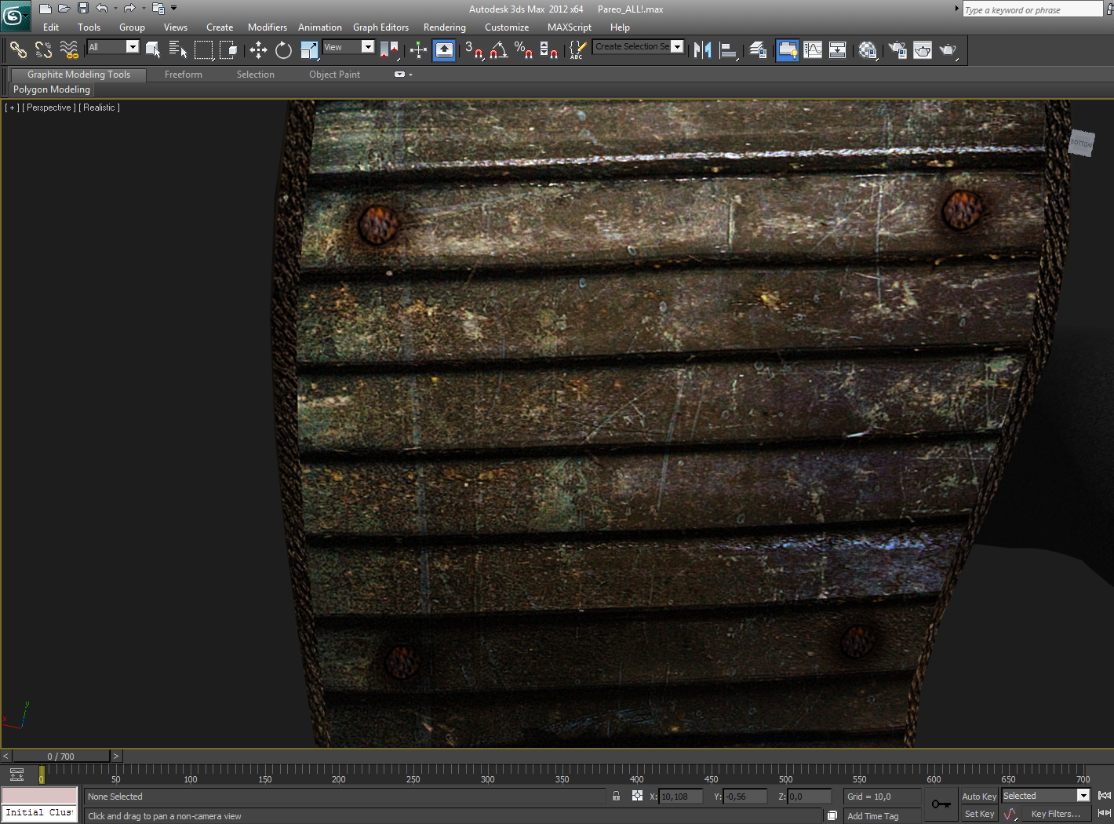Click the 0 / 700 time slider
1114x824 pixels.
pyautogui.click(x=60, y=757)
